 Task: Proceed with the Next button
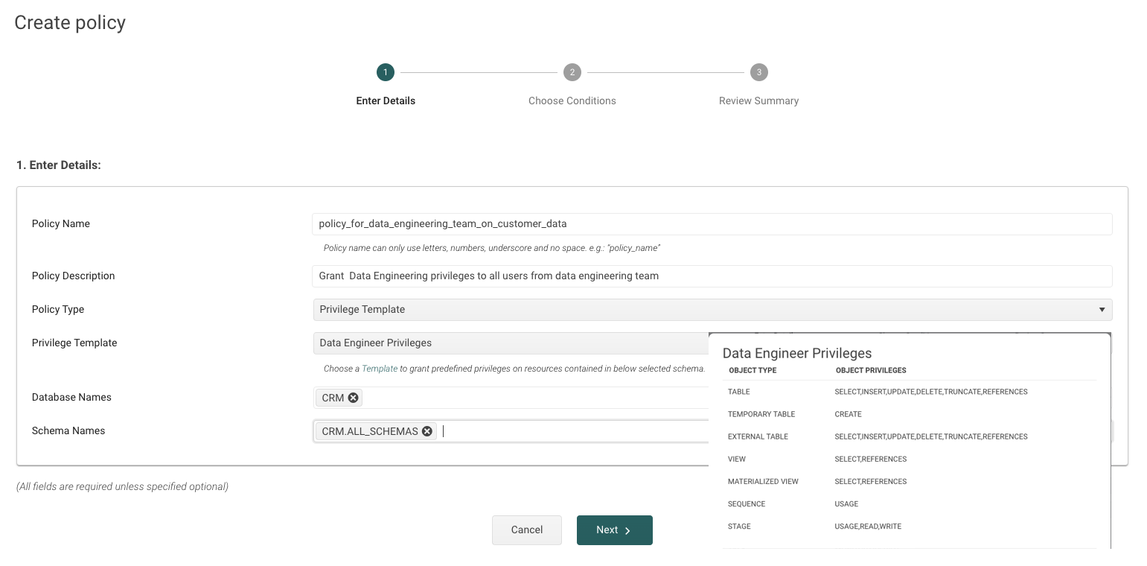coord(615,530)
